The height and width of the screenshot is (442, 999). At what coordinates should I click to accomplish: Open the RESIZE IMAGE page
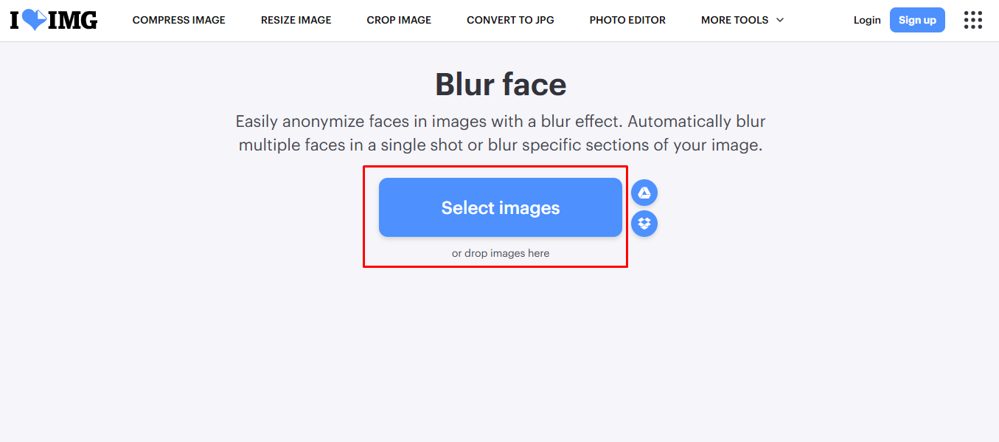coord(296,20)
